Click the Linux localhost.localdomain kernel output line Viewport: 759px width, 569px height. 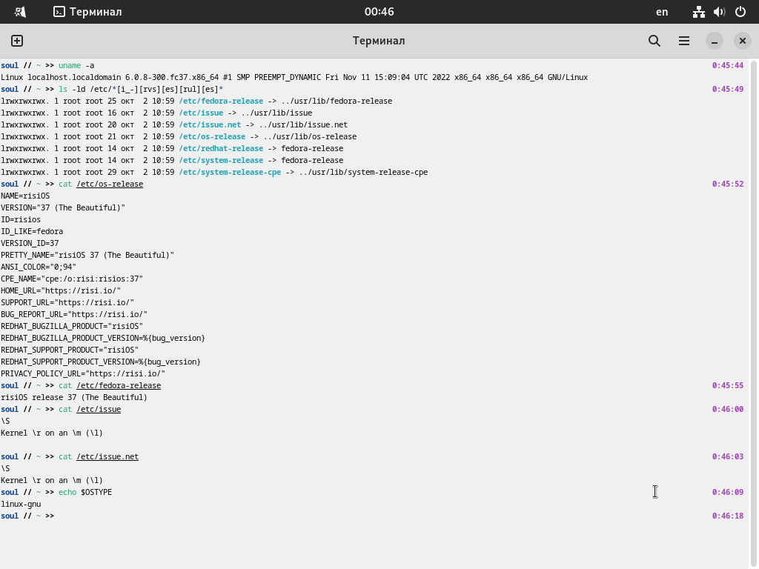click(x=294, y=77)
